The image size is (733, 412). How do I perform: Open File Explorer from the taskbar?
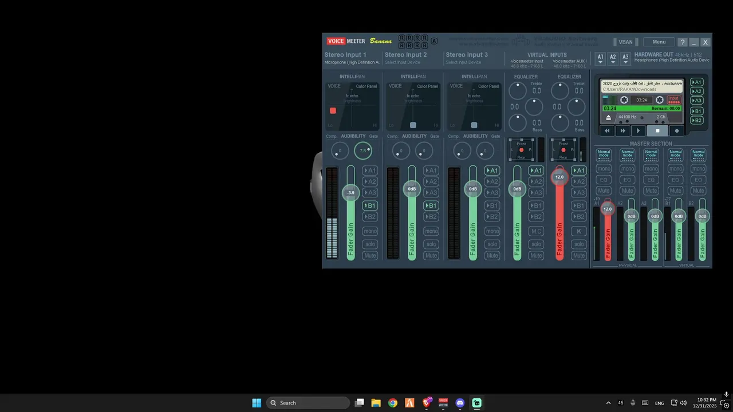[x=376, y=403]
